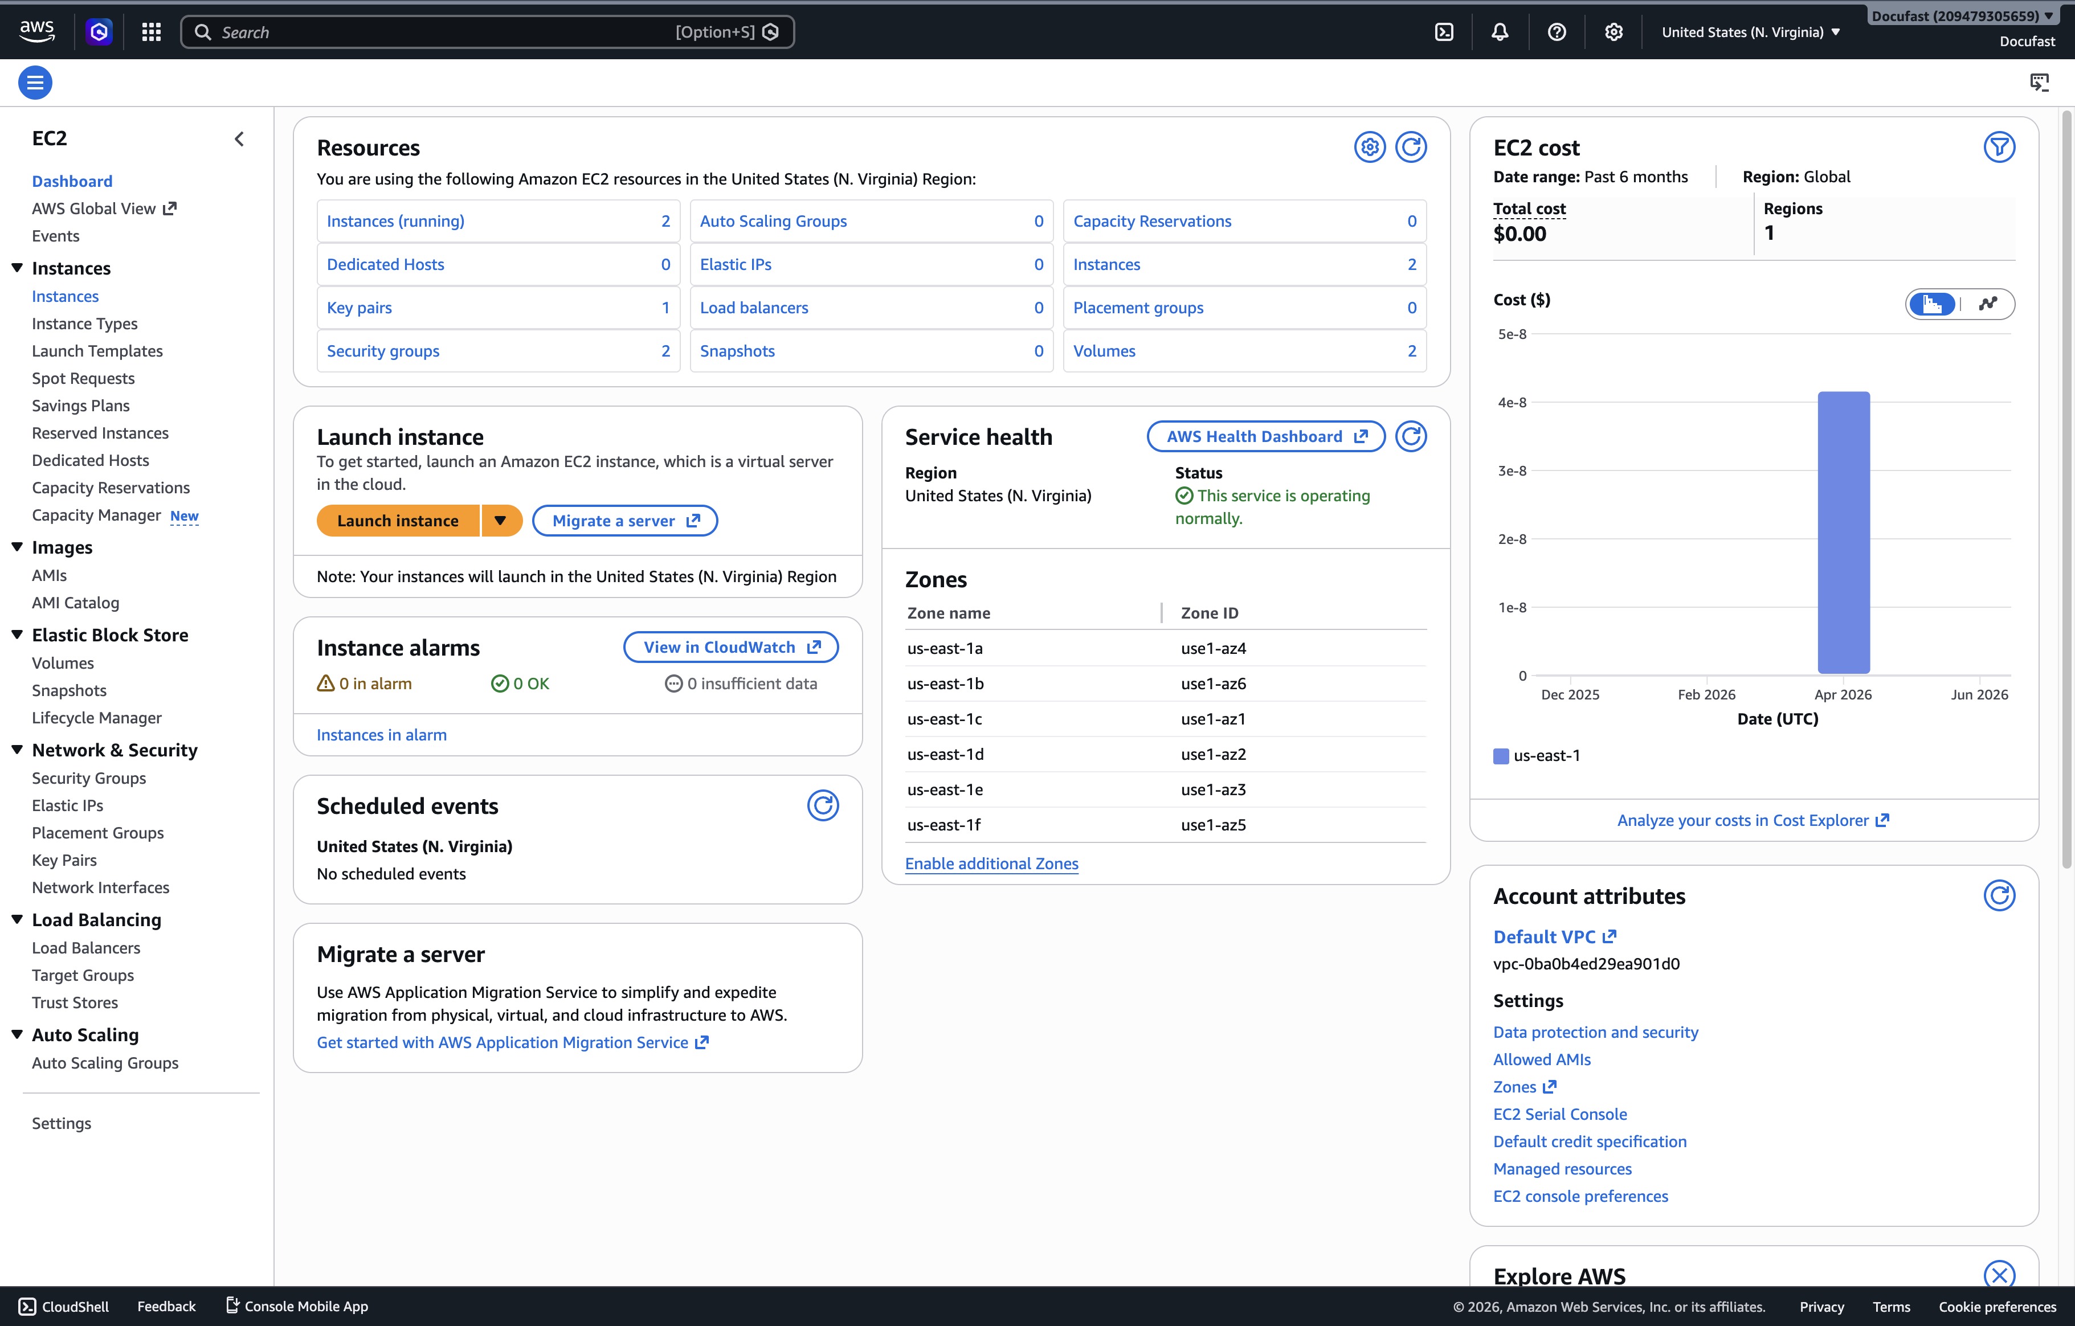
Task: Refresh the Account attributes panel
Action: 1999,896
